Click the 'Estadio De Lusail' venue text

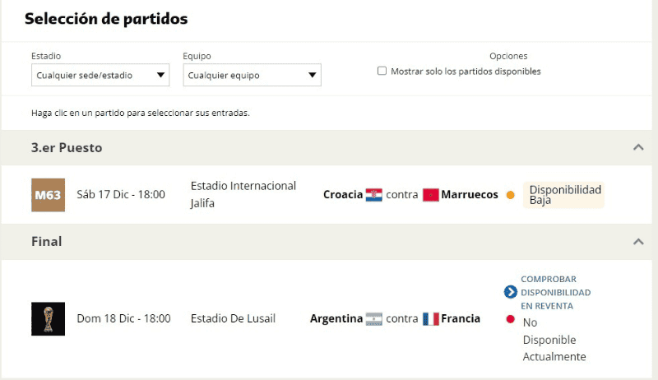[x=233, y=318]
